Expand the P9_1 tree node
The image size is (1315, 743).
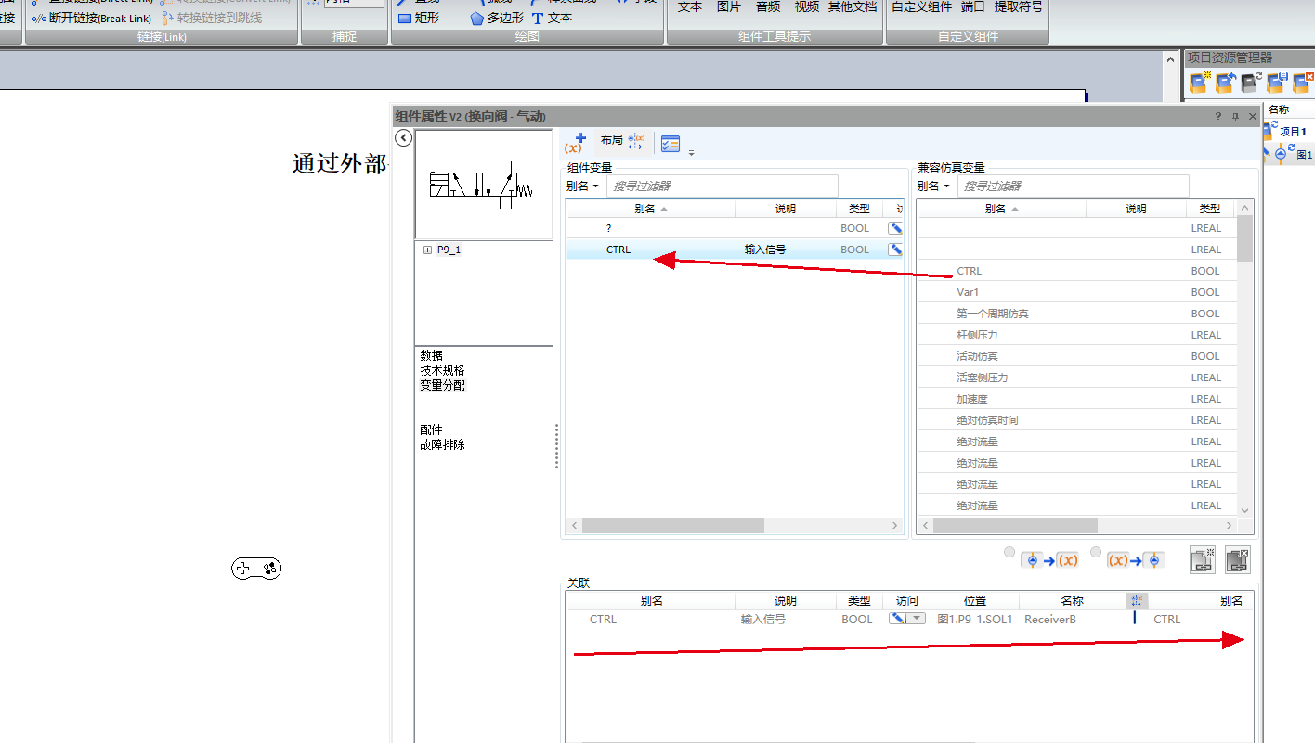pyautogui.click(x=427, y=250)
